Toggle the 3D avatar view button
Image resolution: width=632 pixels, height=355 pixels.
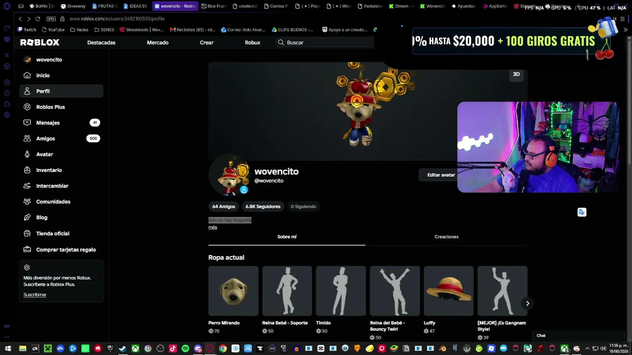coord(516,74)
